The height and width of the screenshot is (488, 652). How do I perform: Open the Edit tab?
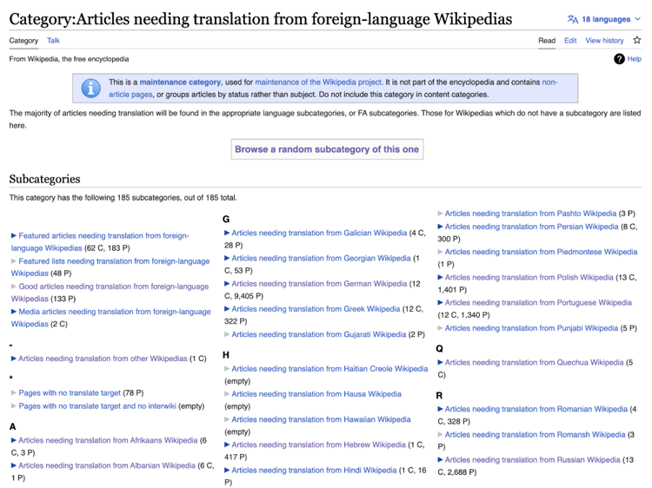click(570, 40)
